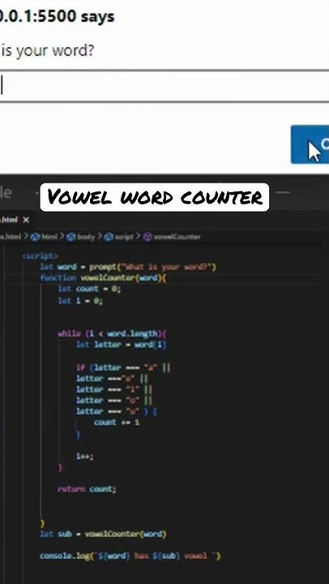Viewport: 329px width, 584px height.
Task: Close the .html editor tab
Action: click(26, 220)
